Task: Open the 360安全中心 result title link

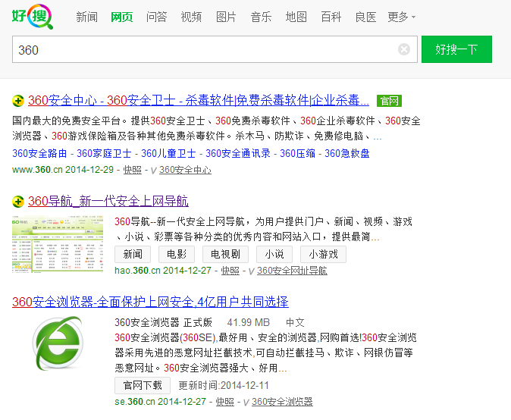Action: 199,100
